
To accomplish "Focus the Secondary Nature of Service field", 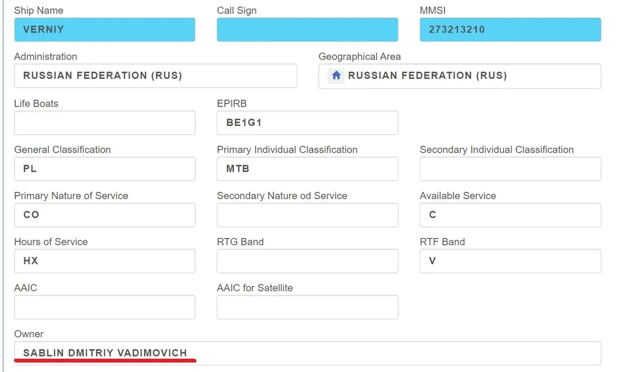I will pos(307,215).
